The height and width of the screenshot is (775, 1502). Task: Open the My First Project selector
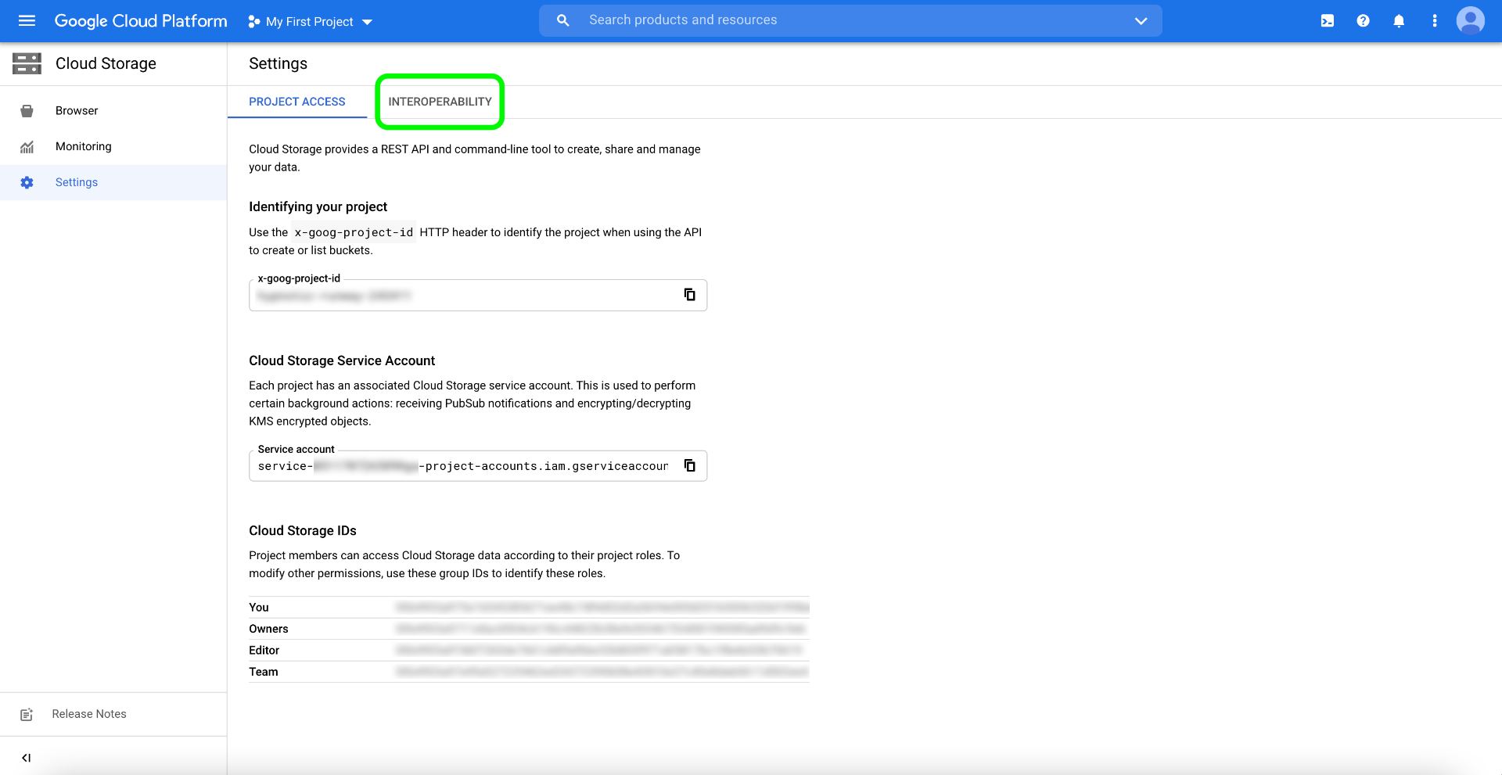(311, 22)
